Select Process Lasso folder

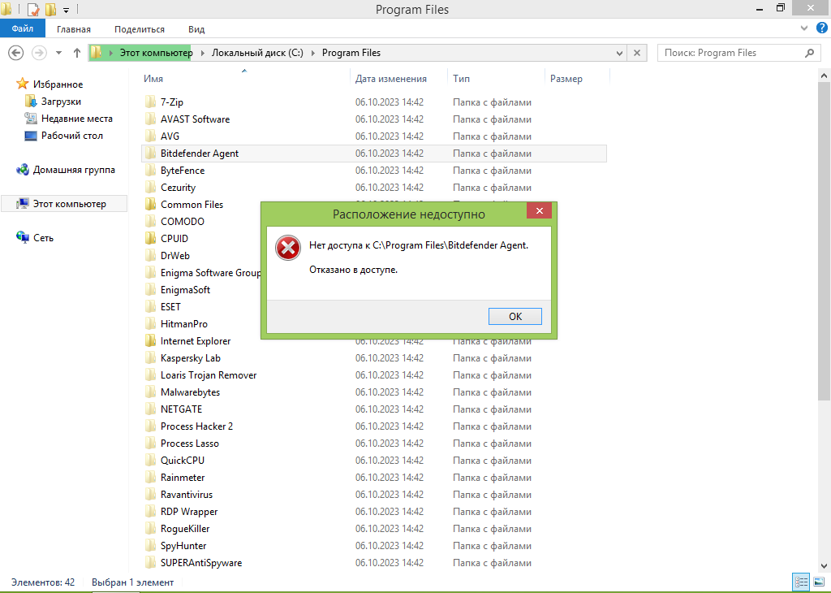click(190, 444)
